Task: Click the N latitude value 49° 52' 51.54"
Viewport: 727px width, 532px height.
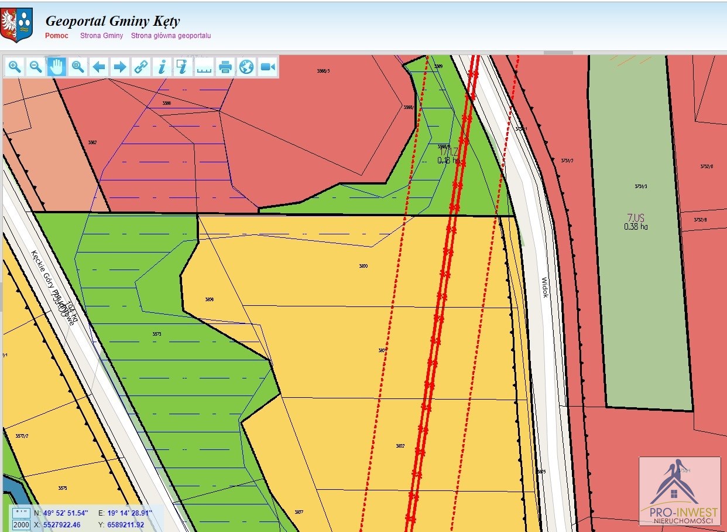Action: tap(66, 513)
